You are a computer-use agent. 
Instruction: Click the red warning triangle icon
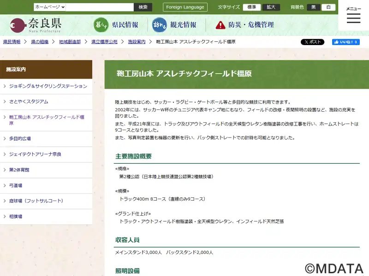(x=220, y=25)
